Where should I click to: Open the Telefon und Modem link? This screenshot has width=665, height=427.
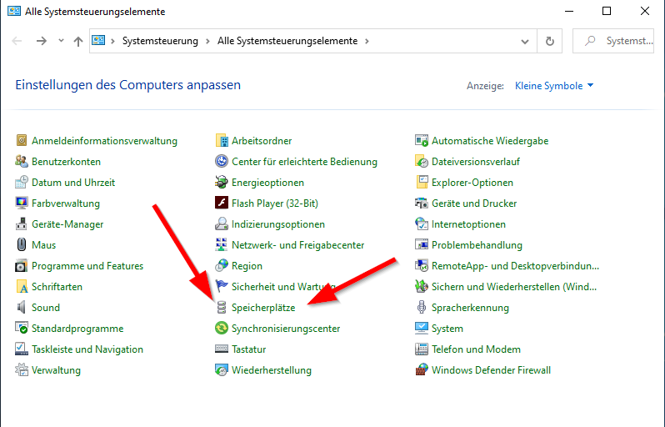[476, 349]
